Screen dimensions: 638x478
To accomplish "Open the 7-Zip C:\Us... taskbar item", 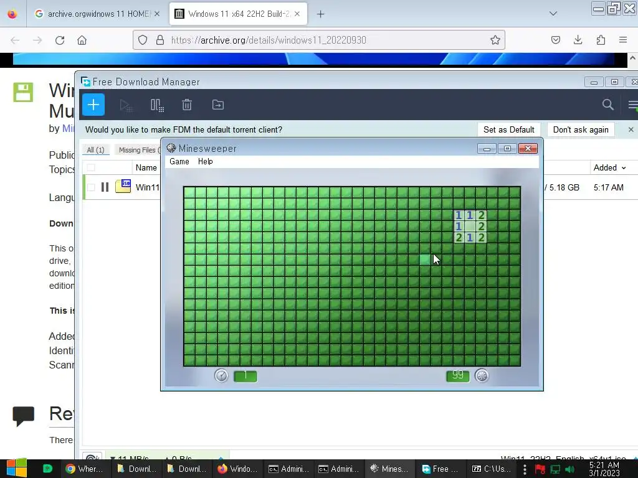I will [x=492, y=469].
